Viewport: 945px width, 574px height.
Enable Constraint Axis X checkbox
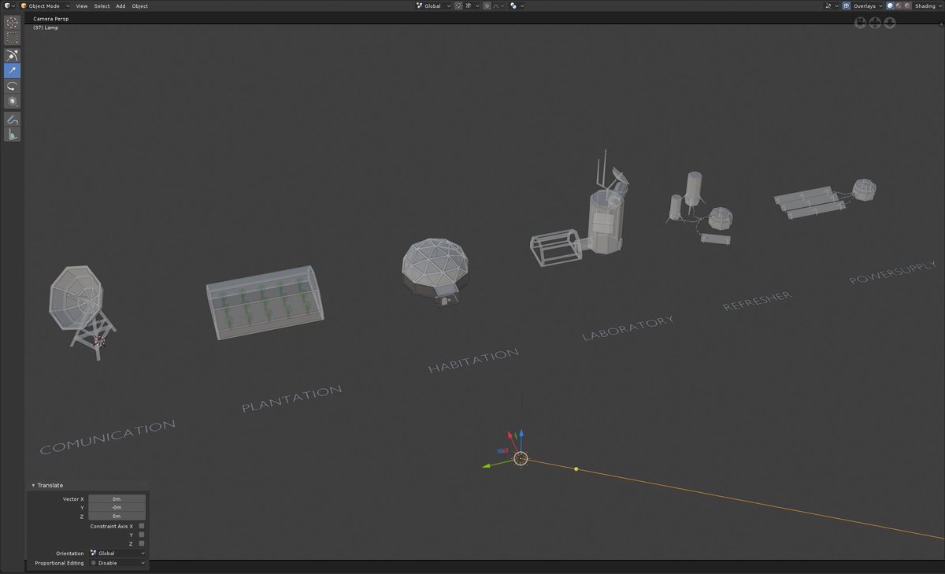[142, 526]
